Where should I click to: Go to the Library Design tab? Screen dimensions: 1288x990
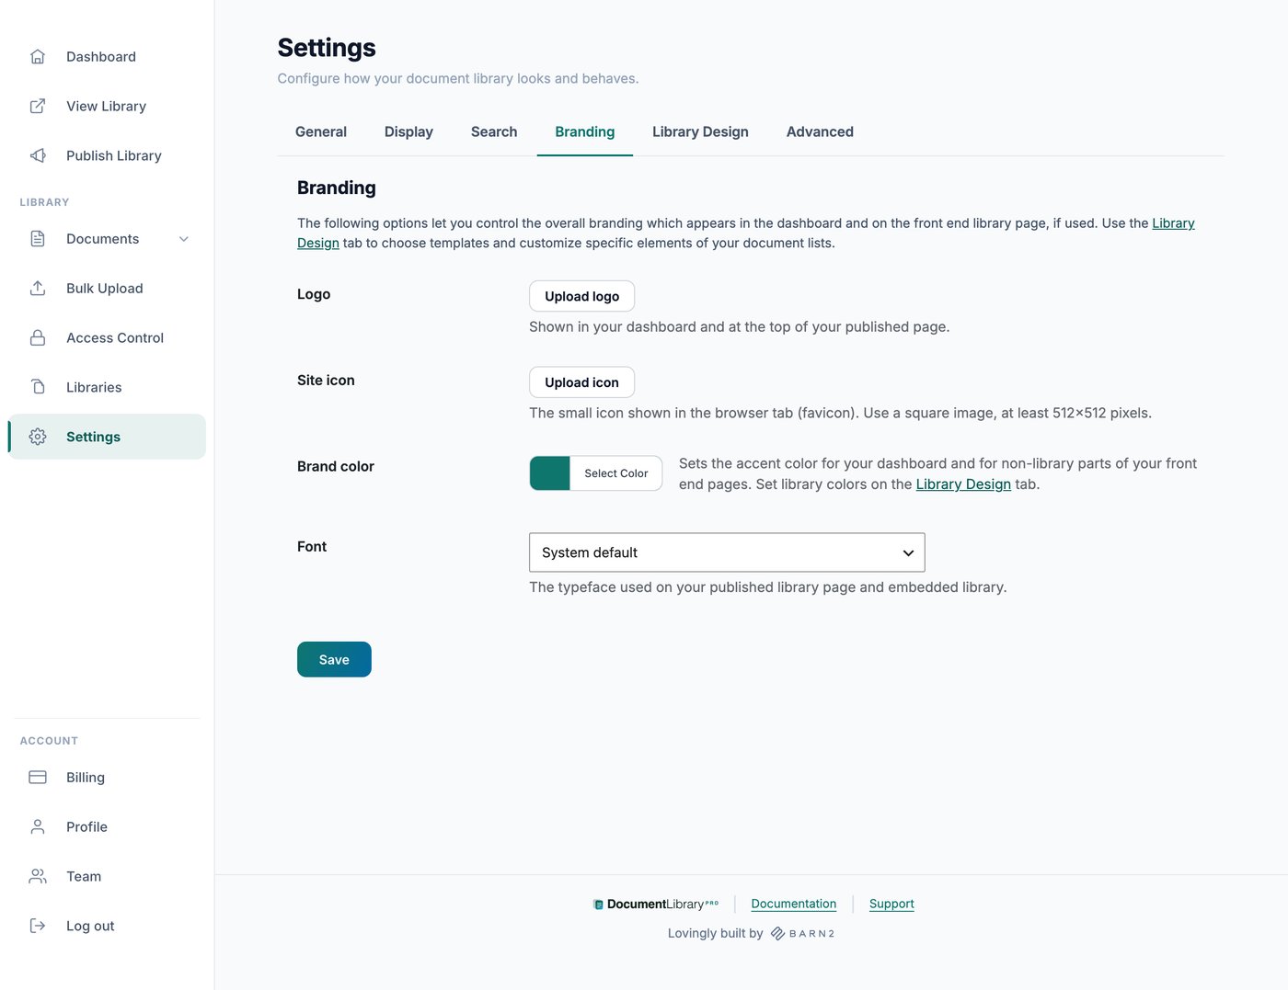(x=700, y=132)
